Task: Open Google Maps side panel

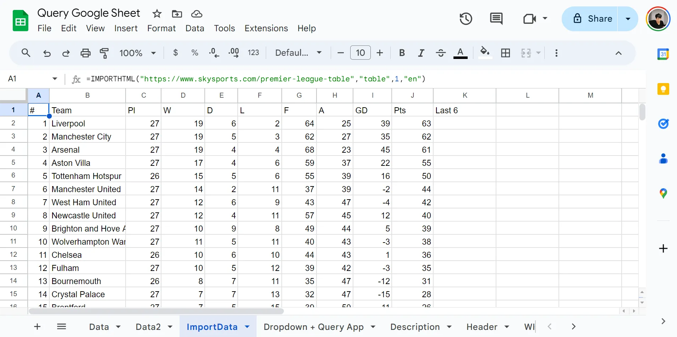Action: (663, 193)
